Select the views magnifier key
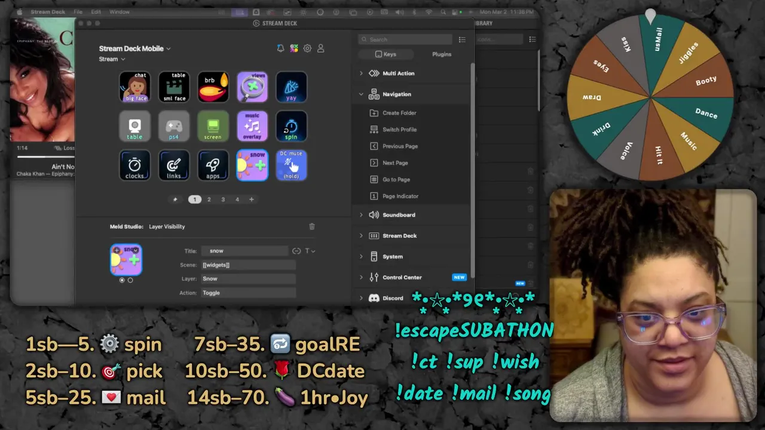The image size is (765, 430). pyautogui.click(x=252, y=87)
